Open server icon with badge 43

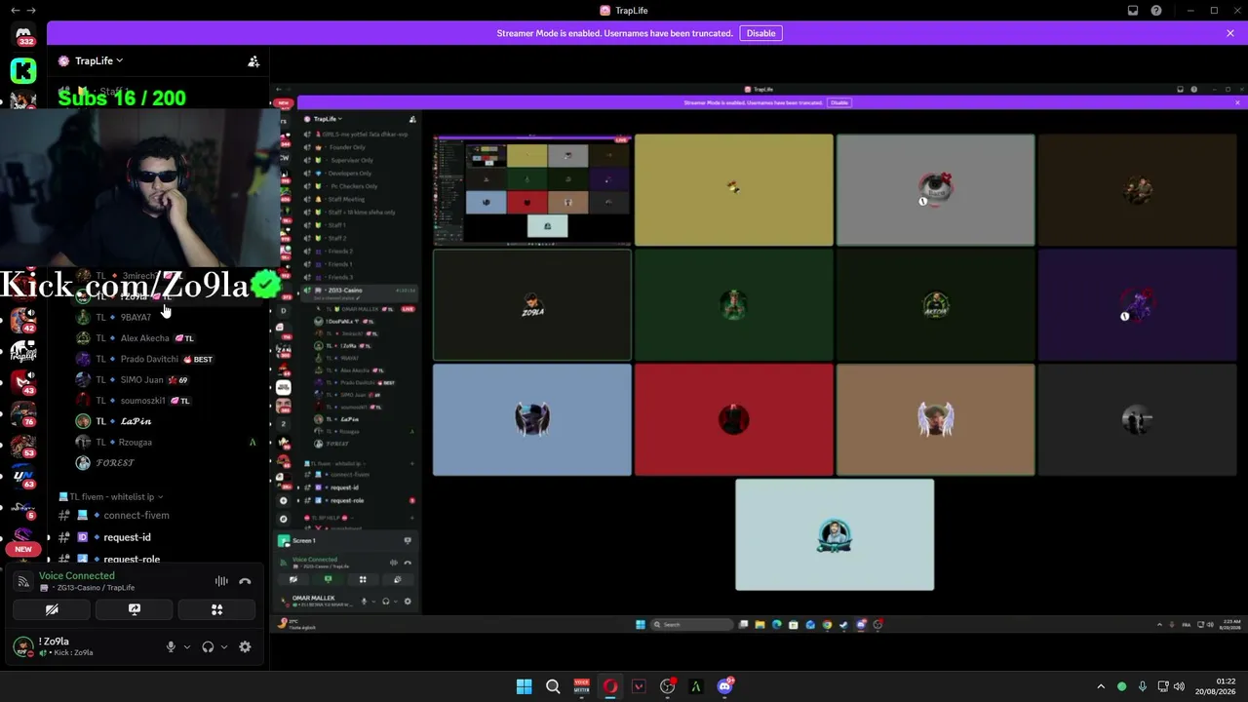23,382
